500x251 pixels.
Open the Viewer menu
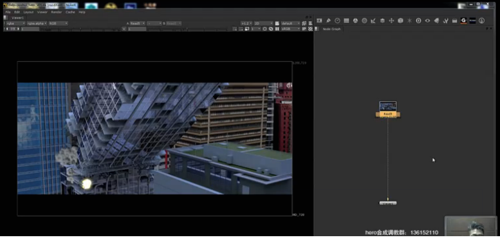click(42, 12)
